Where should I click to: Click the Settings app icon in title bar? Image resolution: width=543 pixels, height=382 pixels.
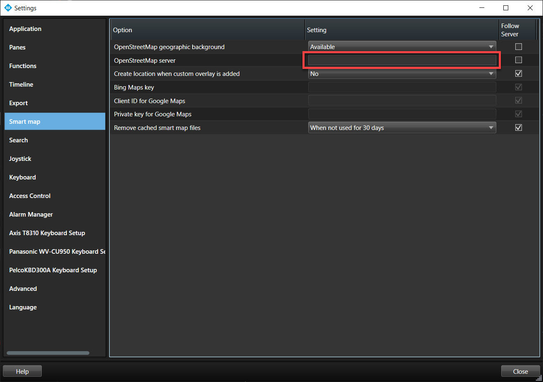8,8
